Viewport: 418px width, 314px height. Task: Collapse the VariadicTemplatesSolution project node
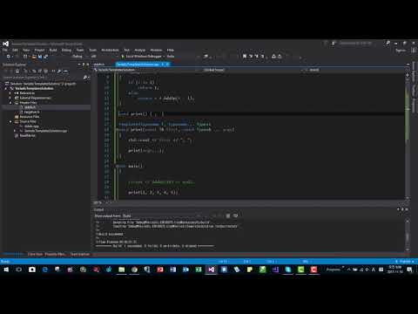(6, 88)
